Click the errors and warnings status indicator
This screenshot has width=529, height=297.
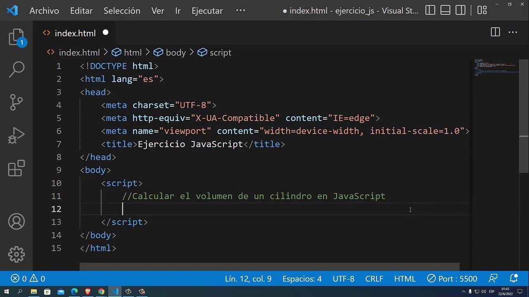coord(28,279)
